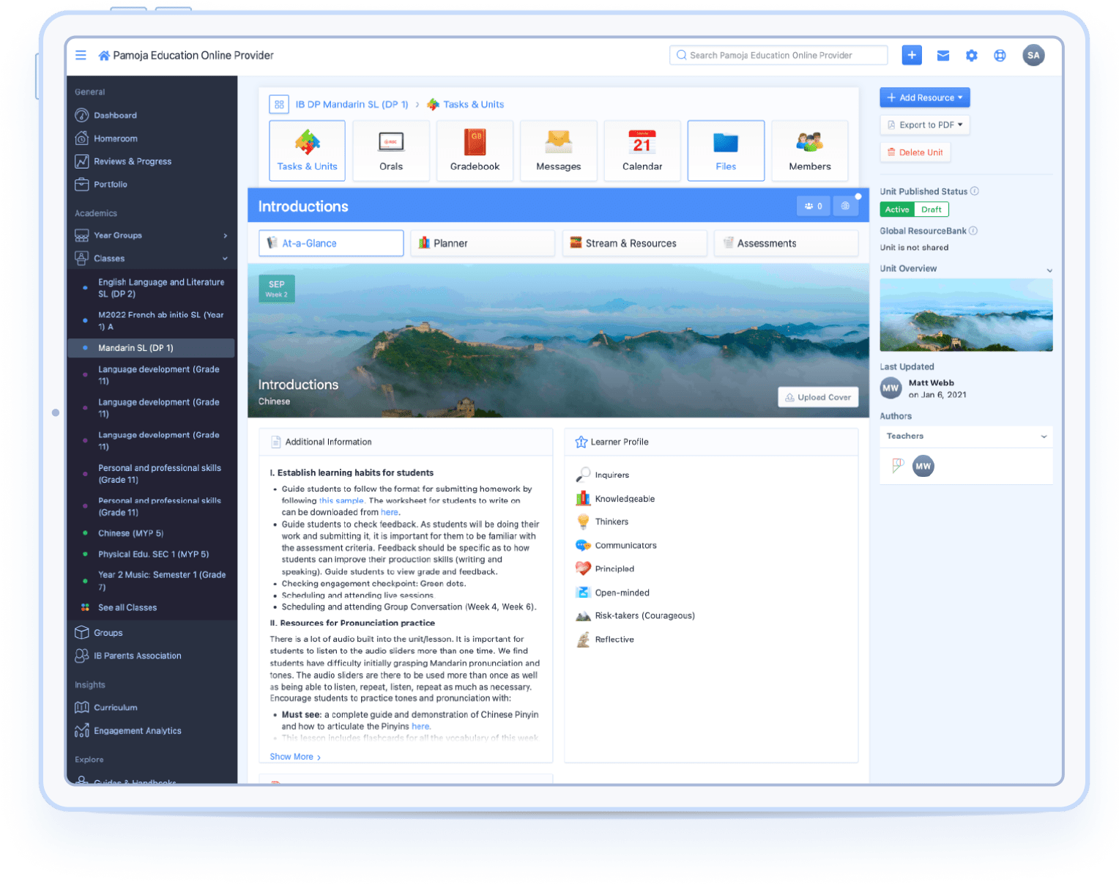1119x893 pixels.
Task: Click the Communicators learner profile item
Action: click(616, 546)
